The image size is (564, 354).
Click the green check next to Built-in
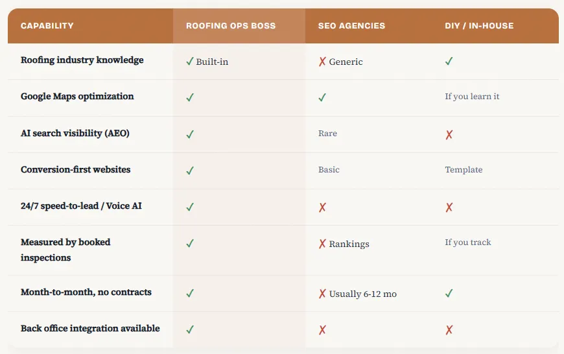190,62
